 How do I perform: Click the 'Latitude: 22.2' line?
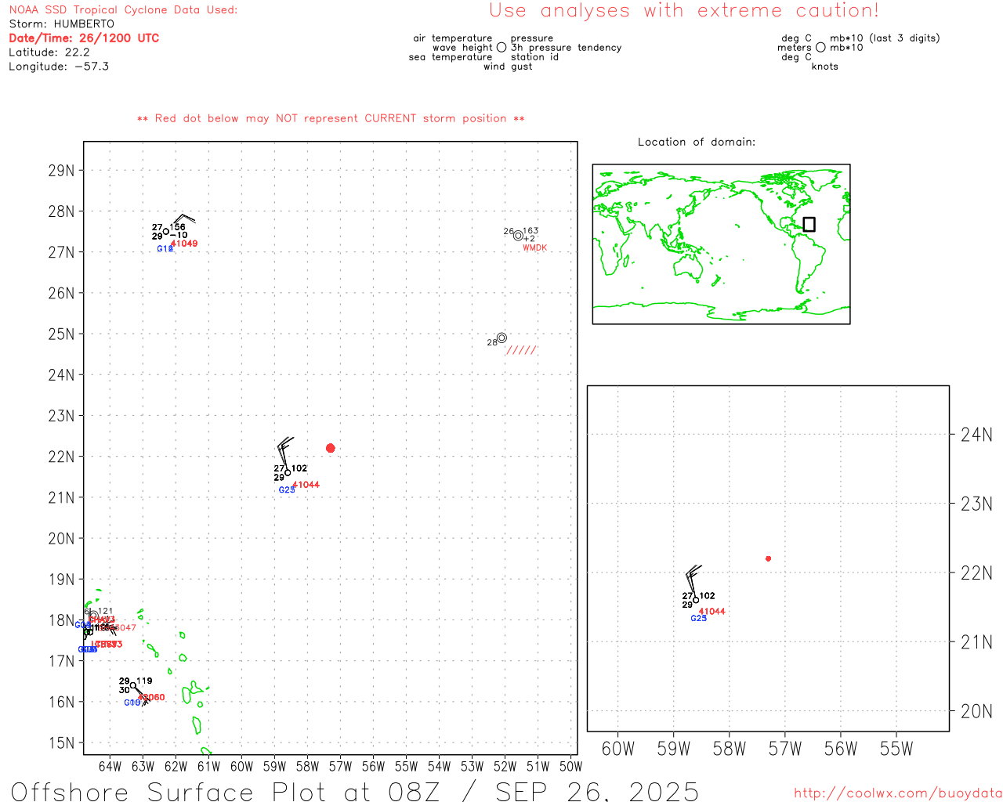(x=49, y=52)
